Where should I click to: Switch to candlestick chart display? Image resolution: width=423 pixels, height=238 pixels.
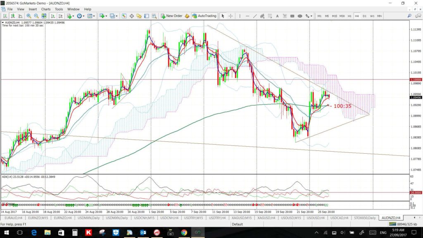coord(13,16)
